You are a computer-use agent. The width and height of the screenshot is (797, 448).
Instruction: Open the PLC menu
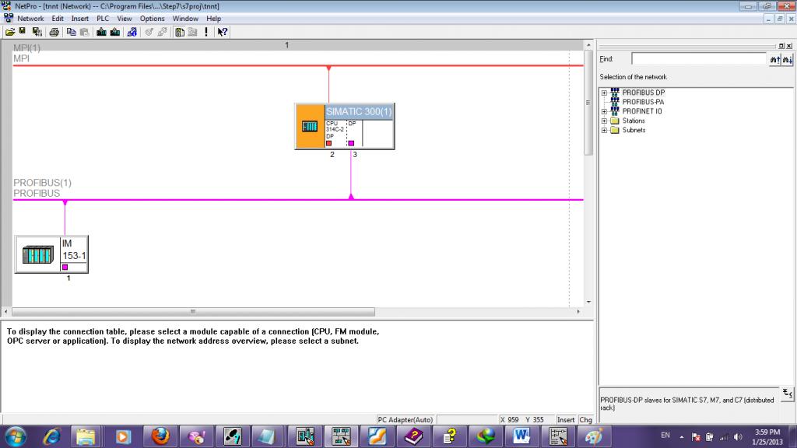(x=103, y=18)
